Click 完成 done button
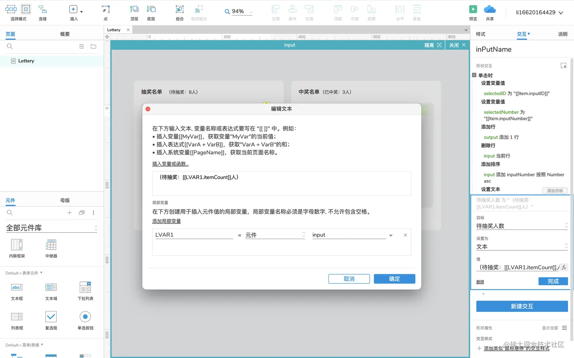The width and height of the screenshot is (574, 358). [553, 281]
